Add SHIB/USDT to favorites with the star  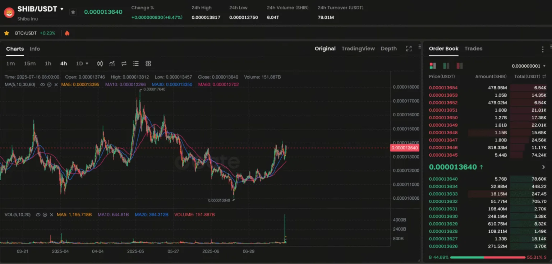pos(73,12)
